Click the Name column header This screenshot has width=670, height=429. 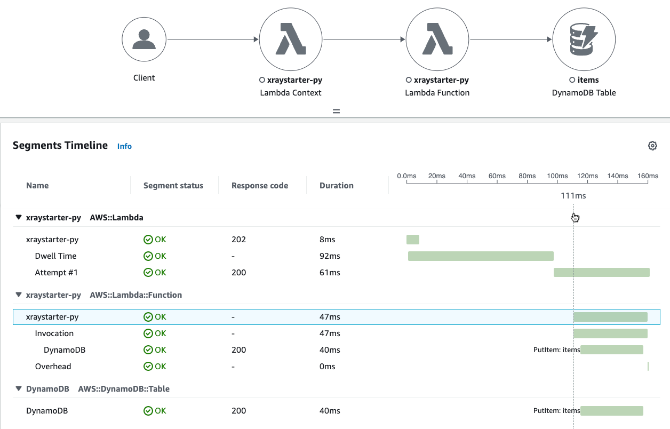(x=37, y=186)
